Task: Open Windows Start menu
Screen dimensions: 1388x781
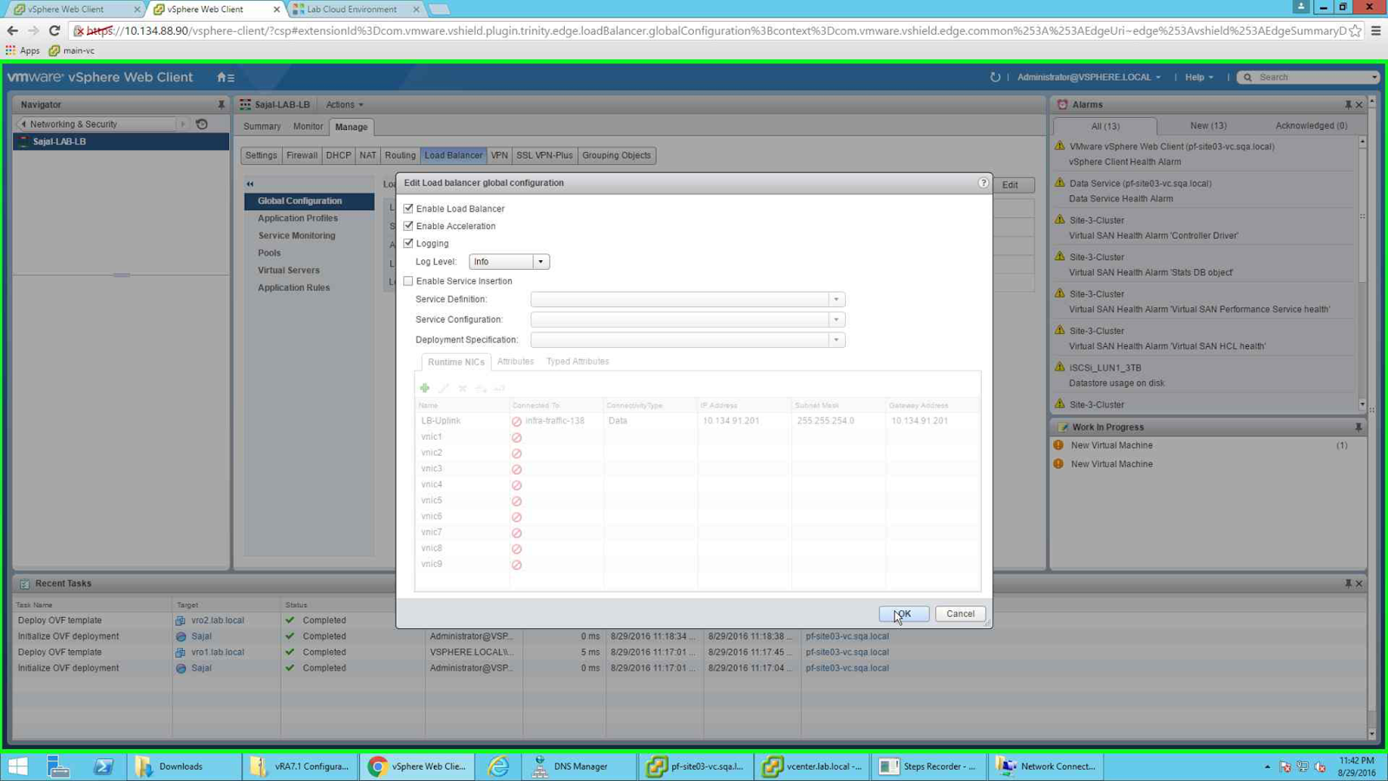Action: [x=18, y=766]
